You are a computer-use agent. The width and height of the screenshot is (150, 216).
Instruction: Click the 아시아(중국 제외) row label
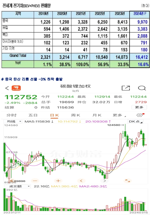(x=13, y=41)
